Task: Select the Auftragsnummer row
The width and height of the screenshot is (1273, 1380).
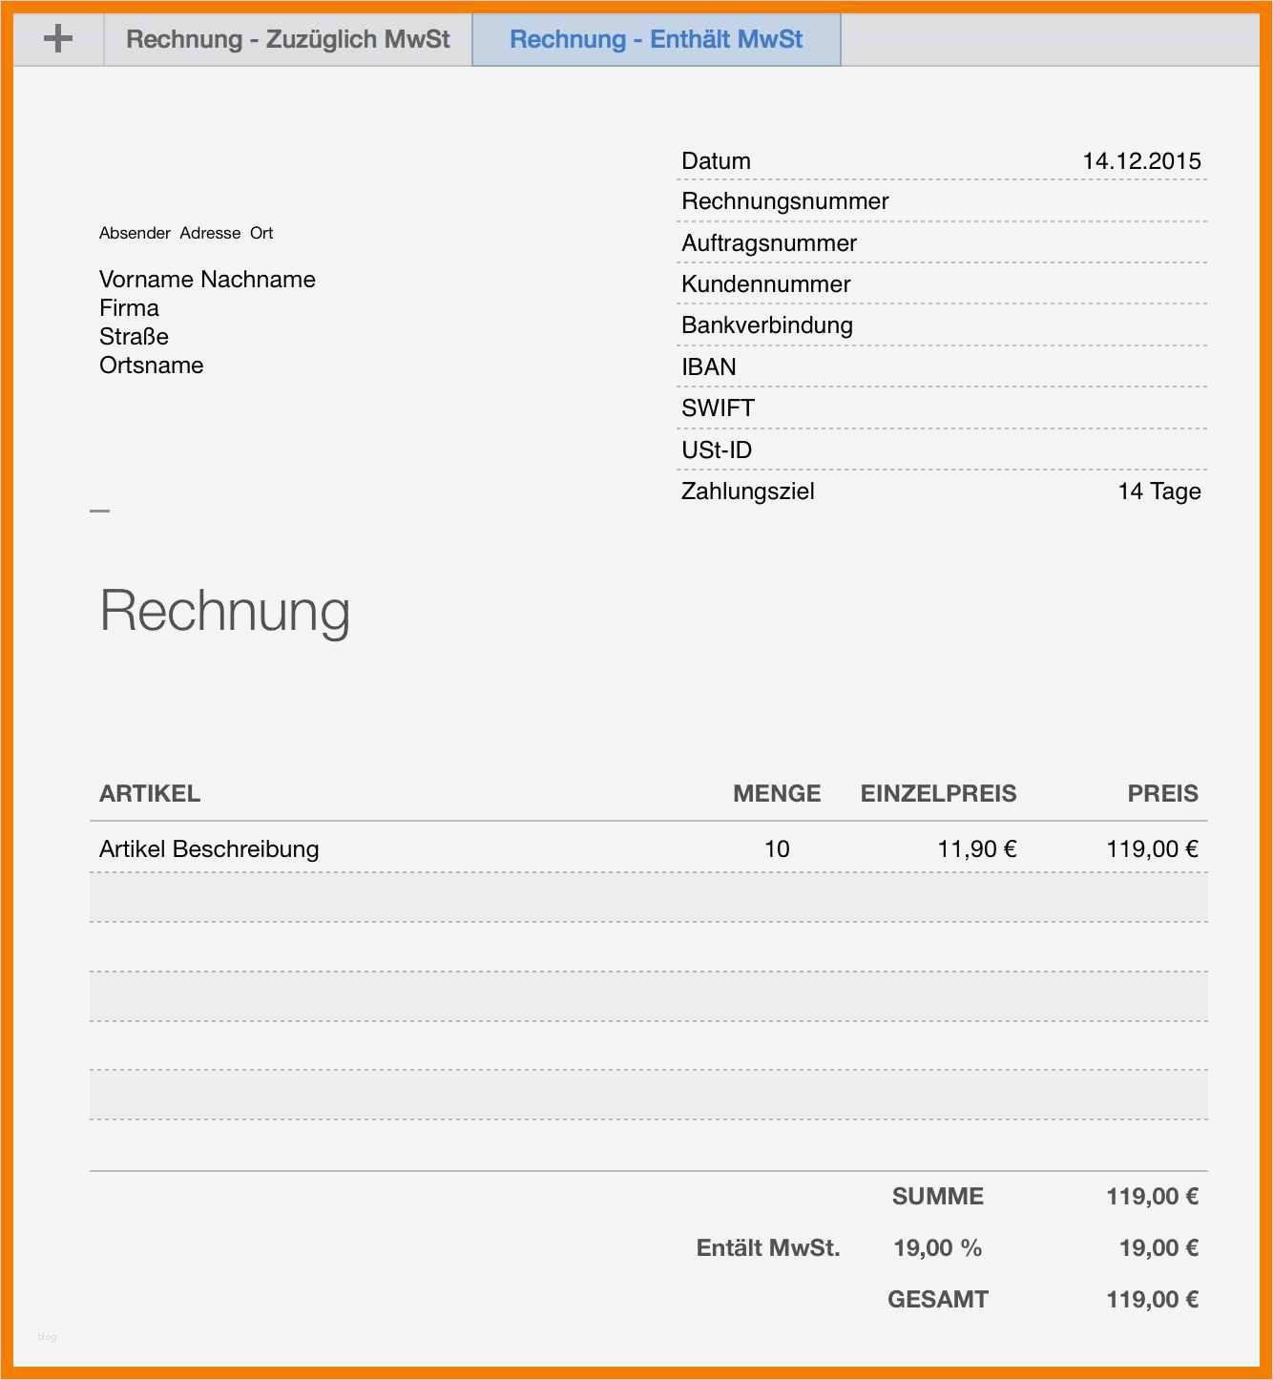Action: pos(942,242)
